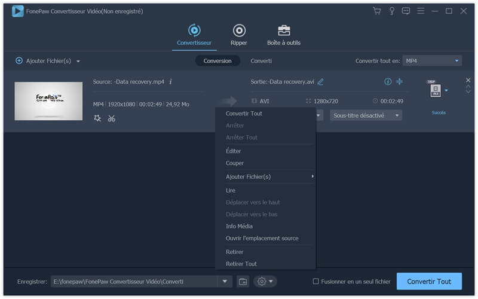Expand the save path dropdown arrow
This screenshot has height=299, width=478.
[225, 281]
